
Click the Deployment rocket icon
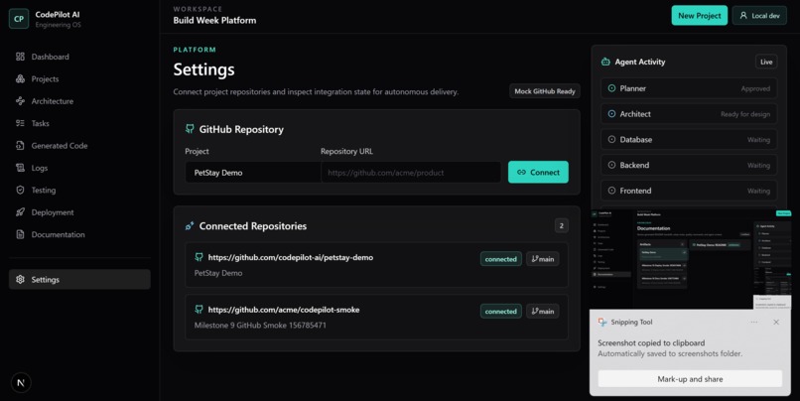[x=21, y=212]
